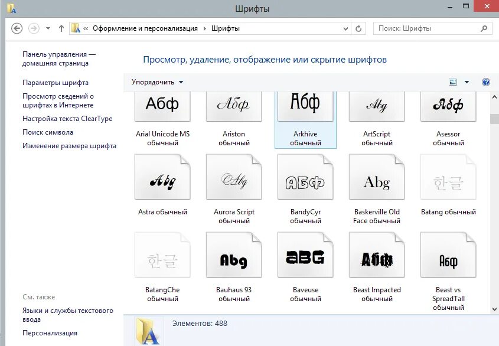Screen dimensions: 499x346
Task: Click the fonts folder icon in address bar
Action: [76, 28]
